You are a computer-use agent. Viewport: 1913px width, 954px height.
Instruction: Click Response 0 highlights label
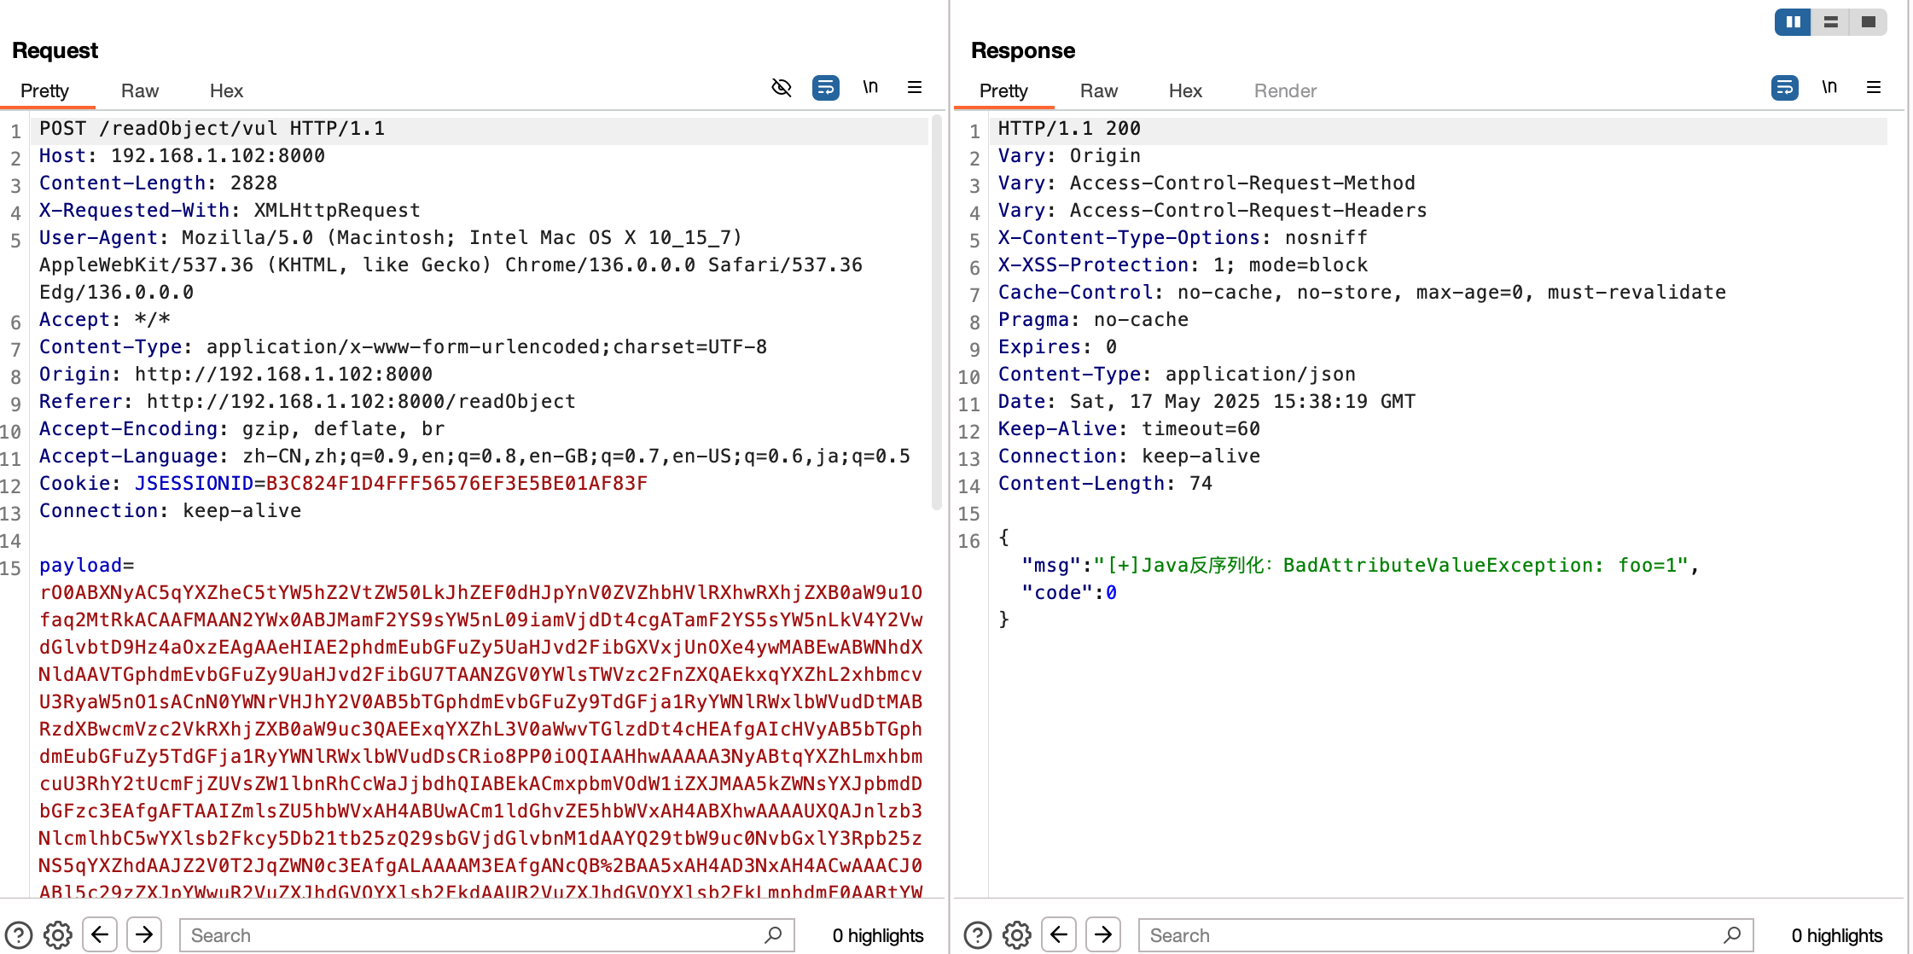[1837, 935]
